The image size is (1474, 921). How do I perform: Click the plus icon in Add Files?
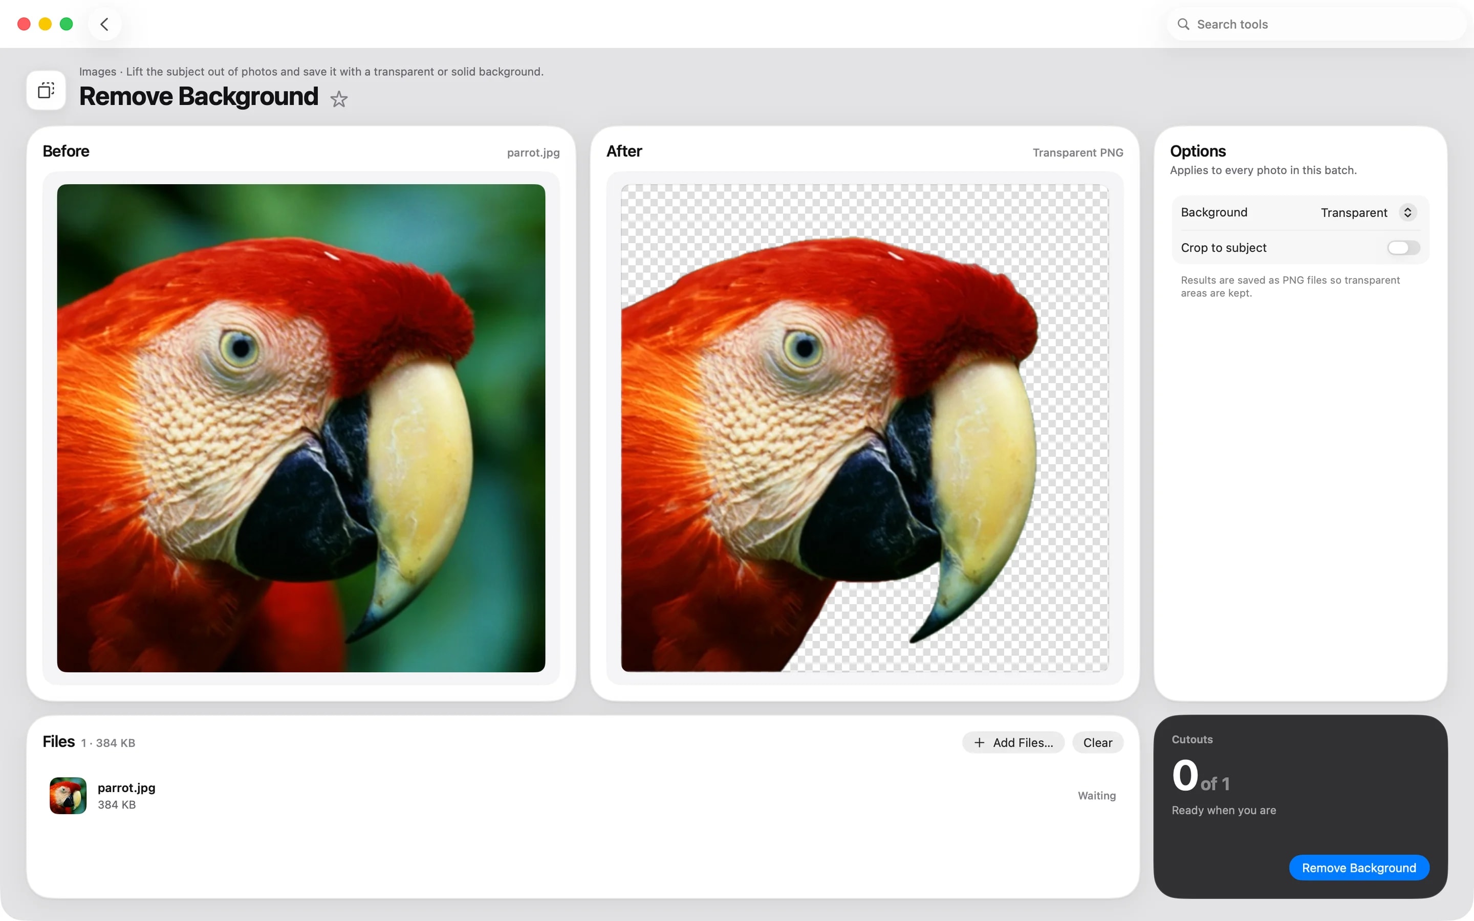click(x=979, y=742)
